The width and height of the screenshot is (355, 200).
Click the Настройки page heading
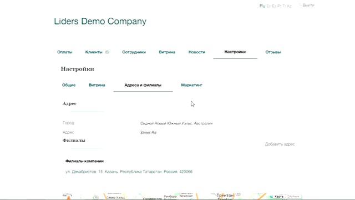[x=78, y=69]
